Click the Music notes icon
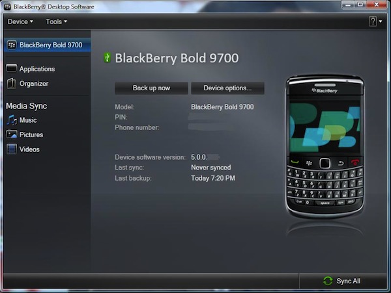This screenshot has height=293, width=391. [x=12, y=120]
